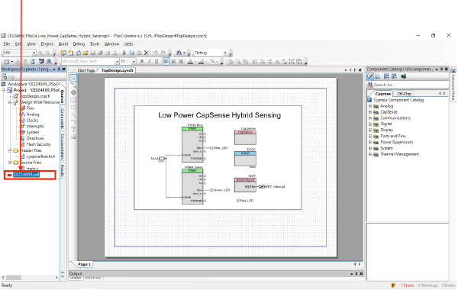The height and width of the screenshot is (290, 458).
Task: Open the Debug menu
Action: pos(79,43)
